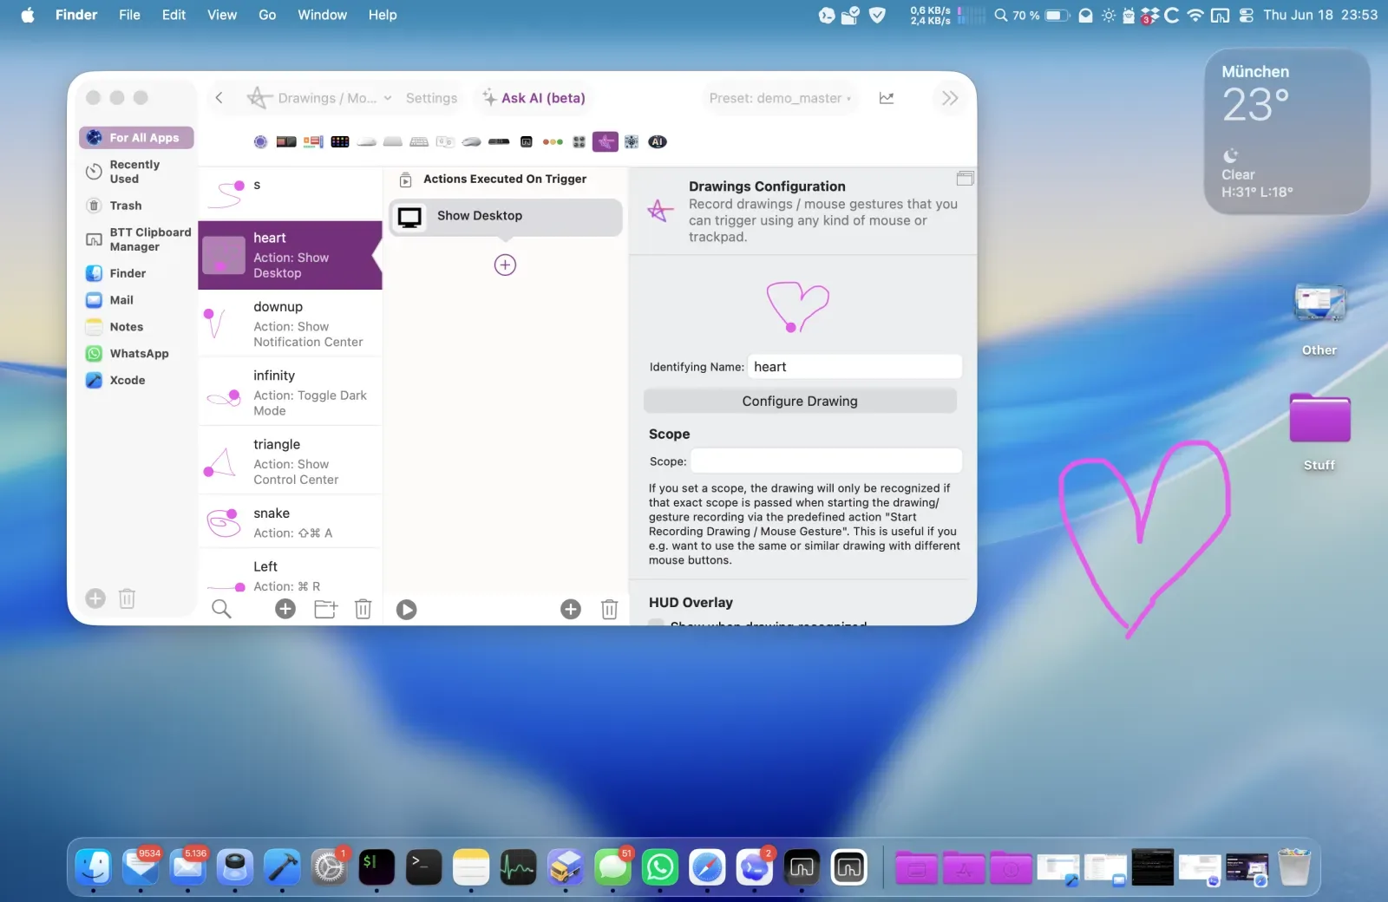Viewport: 1388px width, 902px height.
Task: Select the AI trigger icon
Action: tap(658, 141)
